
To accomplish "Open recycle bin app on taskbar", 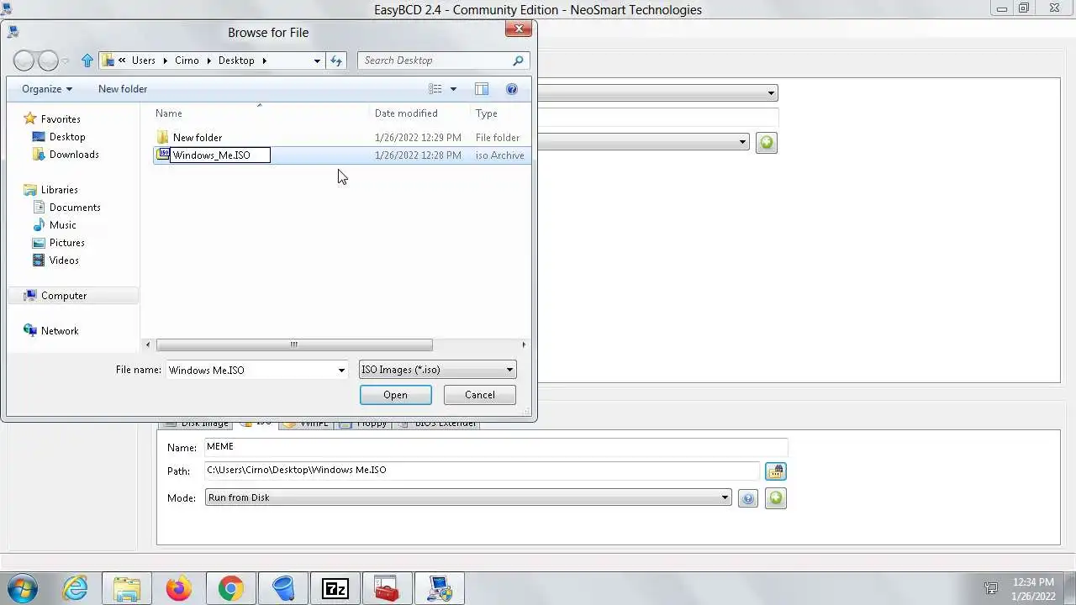I will pos(283,589).
